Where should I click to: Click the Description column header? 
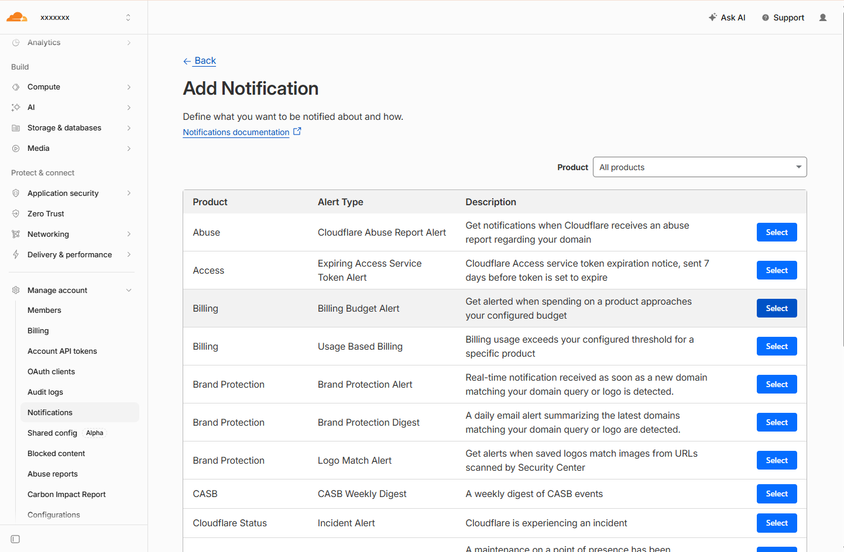(490, 202)
